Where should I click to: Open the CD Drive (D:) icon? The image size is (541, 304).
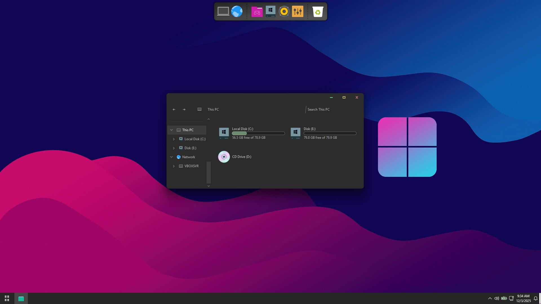coord(224,157)
